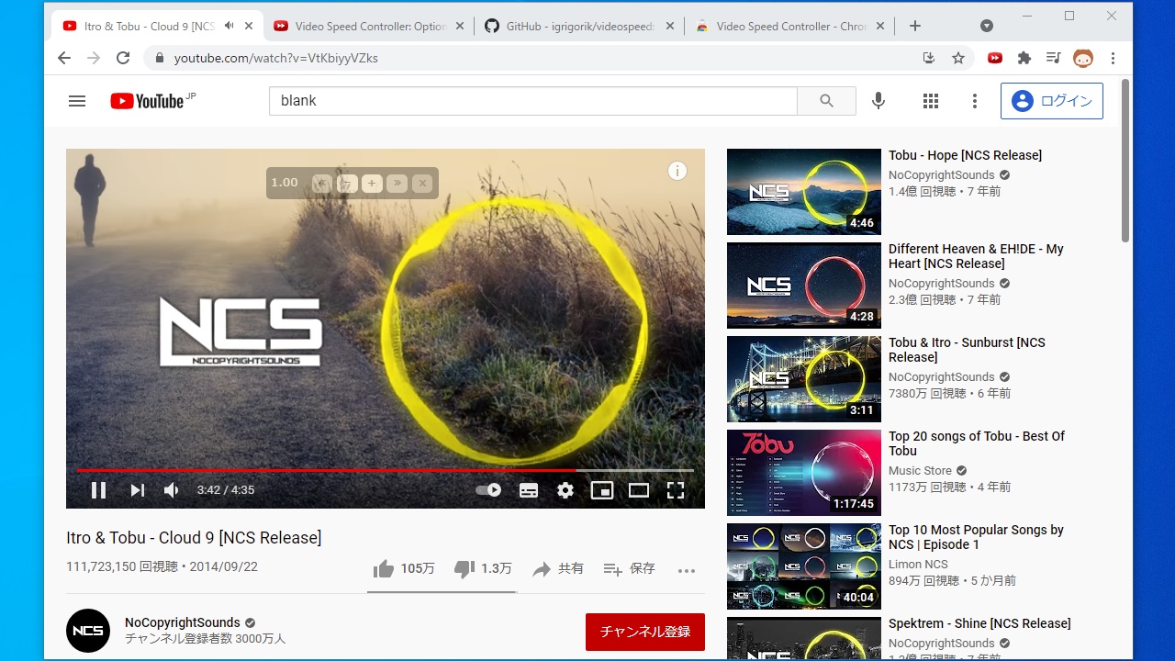
Task: Click the NoCopyrightSounds channel name
Action: tap(183, 622)
